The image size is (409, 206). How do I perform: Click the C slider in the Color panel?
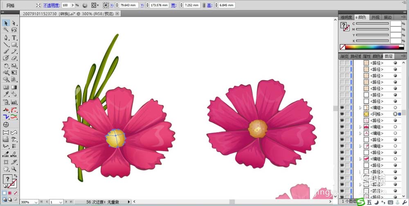372,23
